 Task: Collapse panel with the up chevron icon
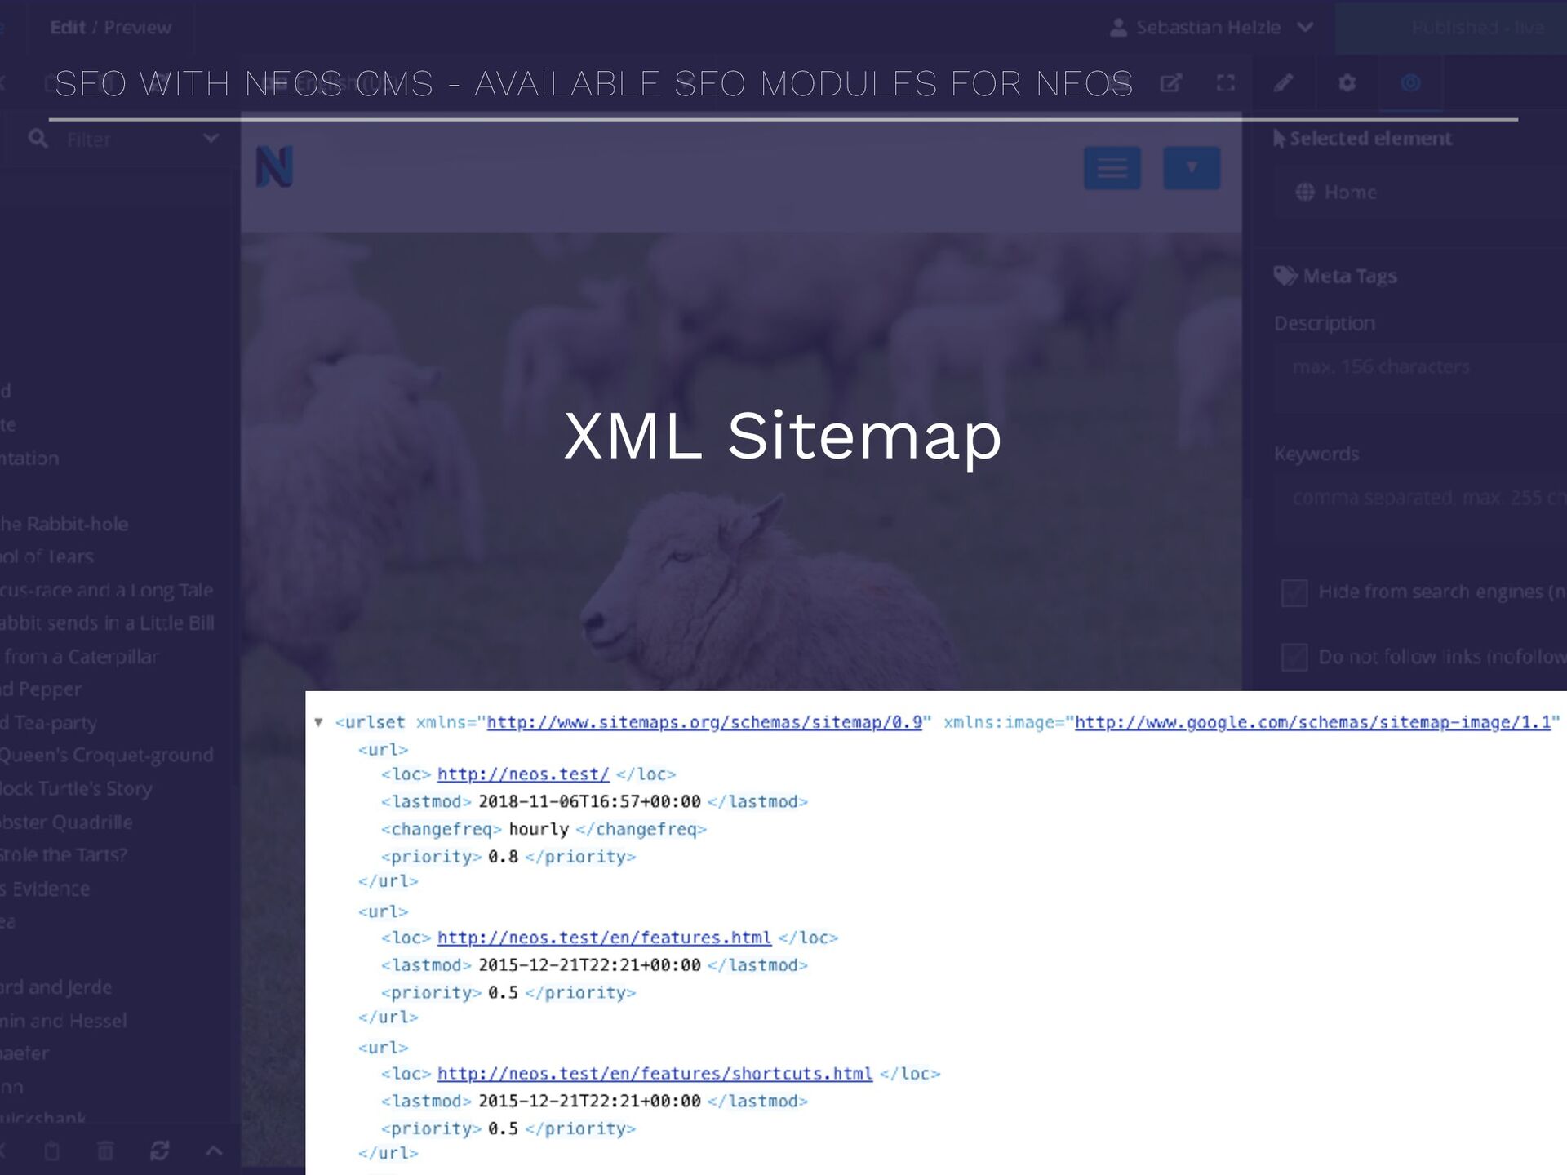[x=214, y=1151]
